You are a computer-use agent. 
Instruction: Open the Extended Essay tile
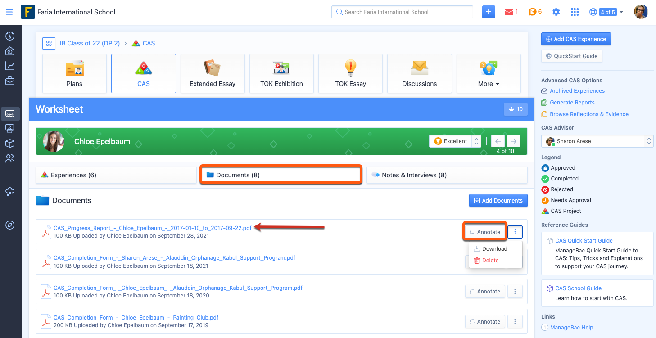click(213, 73)
